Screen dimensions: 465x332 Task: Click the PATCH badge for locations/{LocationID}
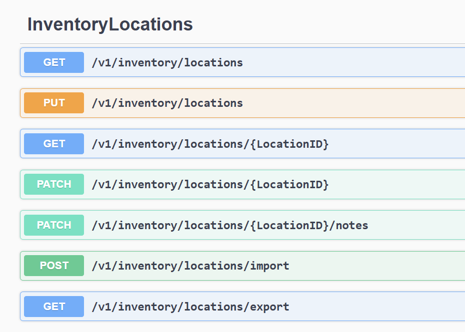[x=54, y=184]
